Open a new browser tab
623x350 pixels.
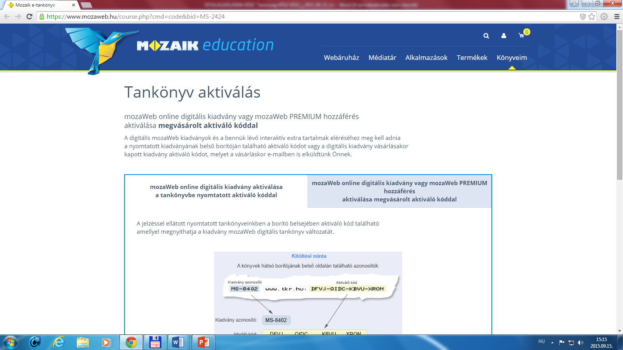click(x=86, y=5)
